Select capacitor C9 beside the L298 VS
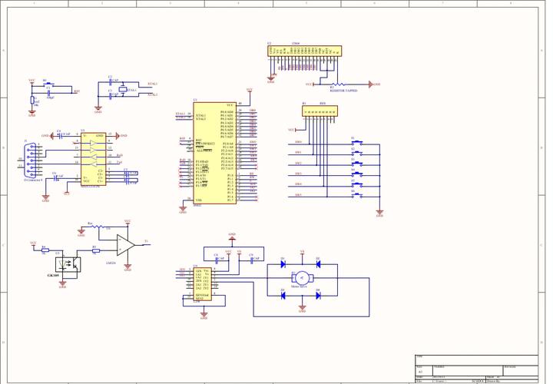The height and width of the screenshot is (384, 553). click(x=251, y=260)
